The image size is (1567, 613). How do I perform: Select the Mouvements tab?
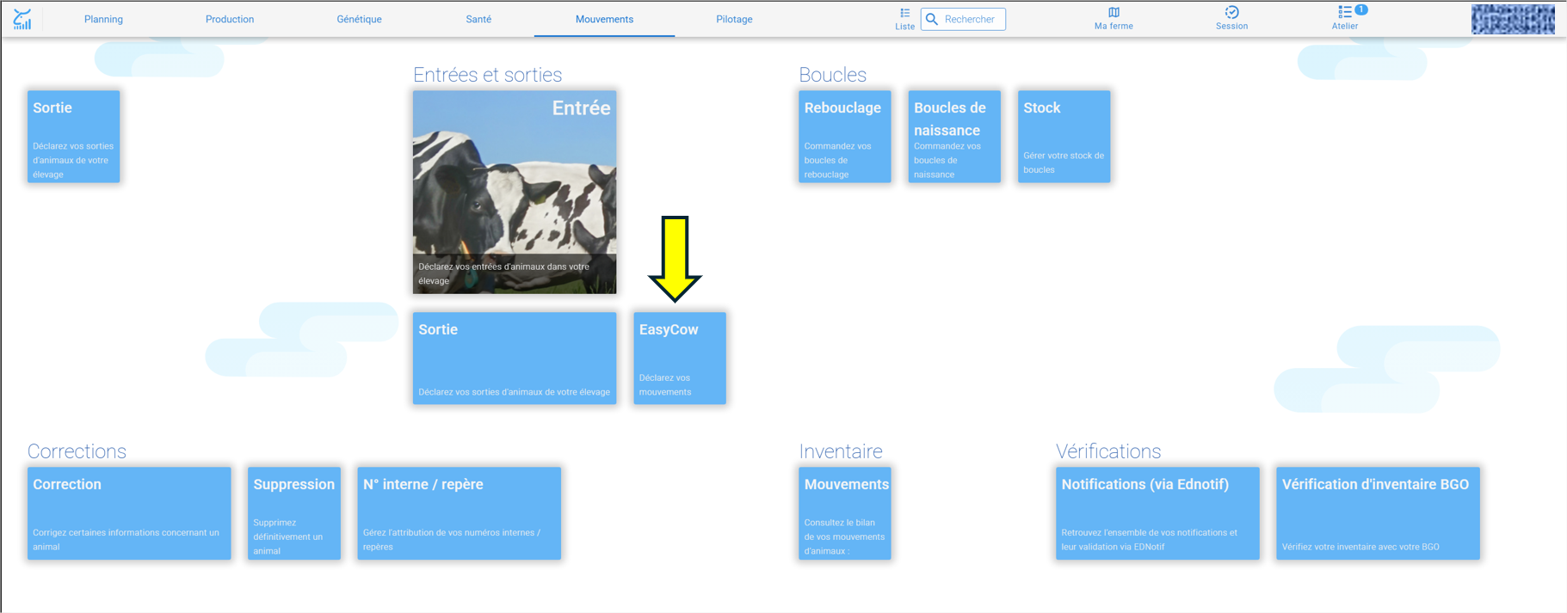(604, 19)
